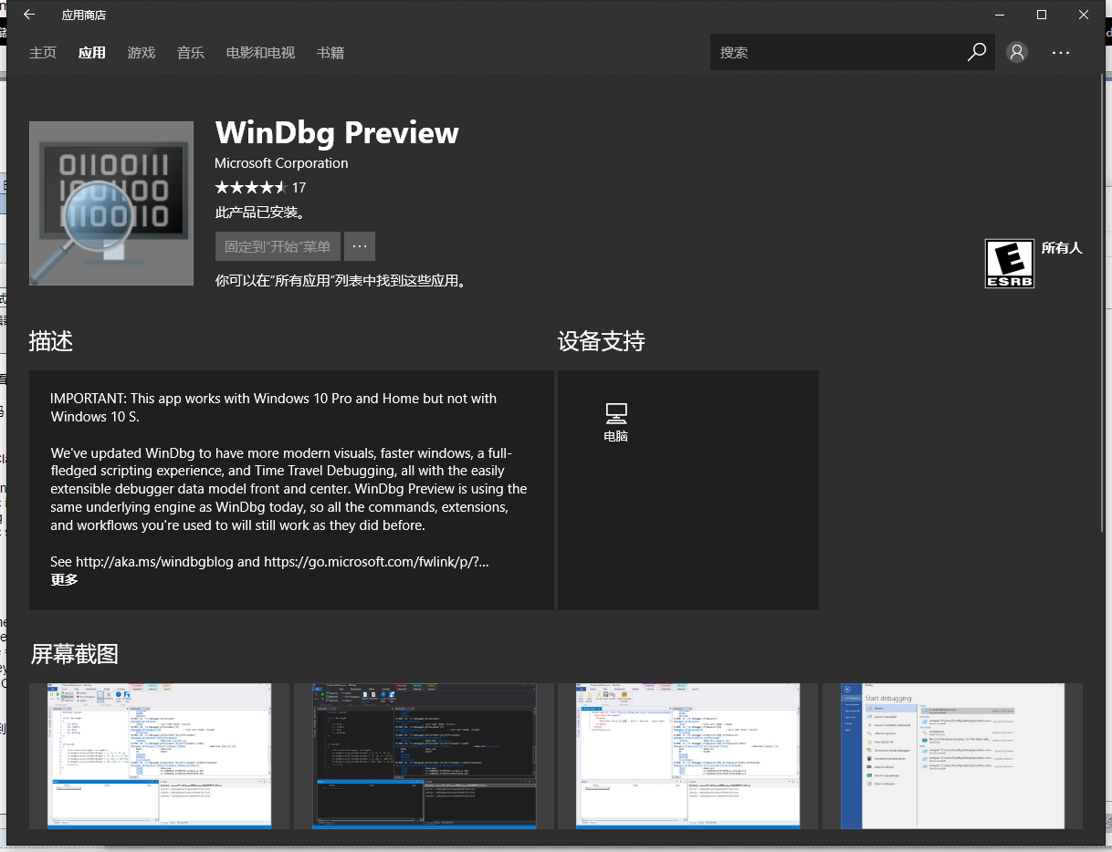Click the 所有人 rating label
This screenshot has width=1112, height=852.
coord(1062,248)
